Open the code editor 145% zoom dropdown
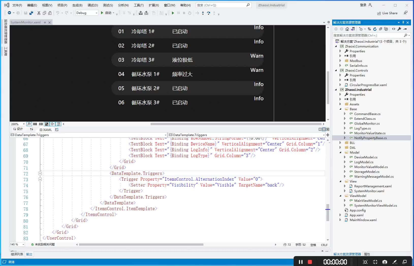Image resolution: width=414 pixels, height=266 pixels. 23,244
